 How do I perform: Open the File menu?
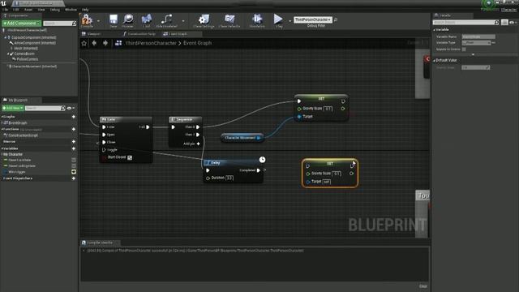5,10
